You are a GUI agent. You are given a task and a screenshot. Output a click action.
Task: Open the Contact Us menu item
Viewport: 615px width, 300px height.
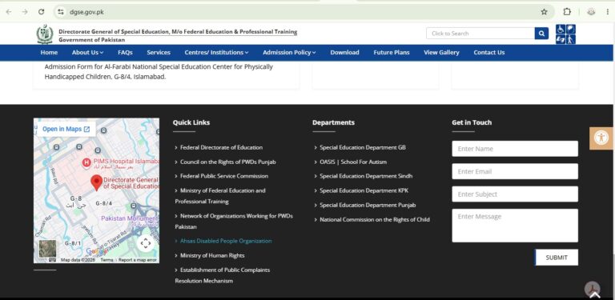coord(489,53)
